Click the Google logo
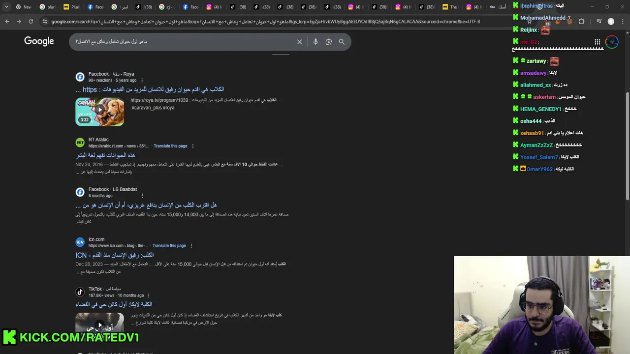Viewport: 630px width, 354px height. 39,41
